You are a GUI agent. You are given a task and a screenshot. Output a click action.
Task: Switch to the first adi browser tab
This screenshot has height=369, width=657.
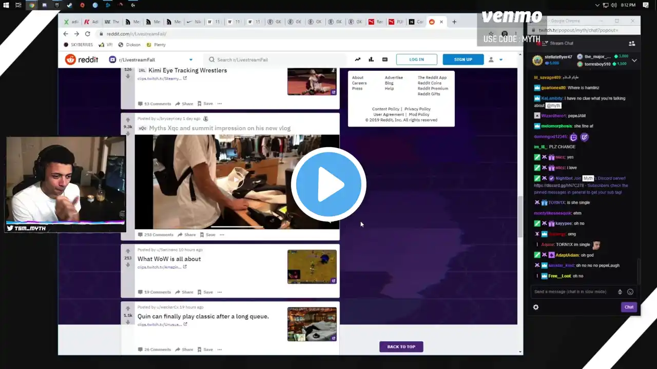point(71,22)
